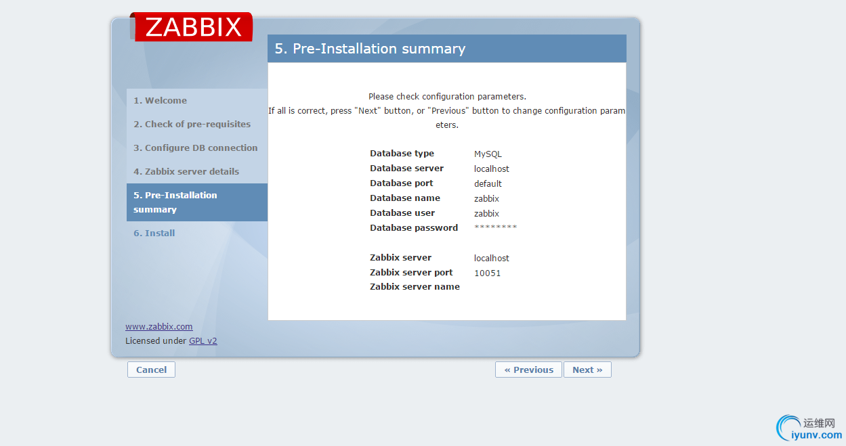Click the 10051 port value
Image resolution: width=846 pixels, height=446 pixels.
[488, 273]
